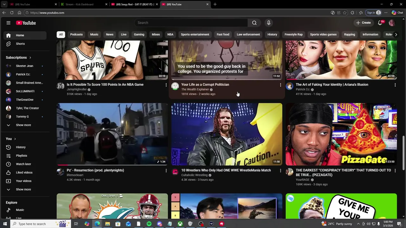Screen dimensions: 406x228
Task: Select the Gaming filter chip
Action: (x=139, y=35)
